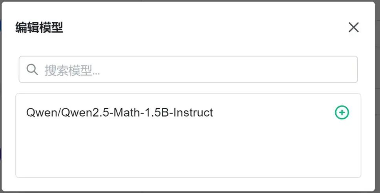
Task: Click the X icon at dialog top-right
Action: pos(353,27)
